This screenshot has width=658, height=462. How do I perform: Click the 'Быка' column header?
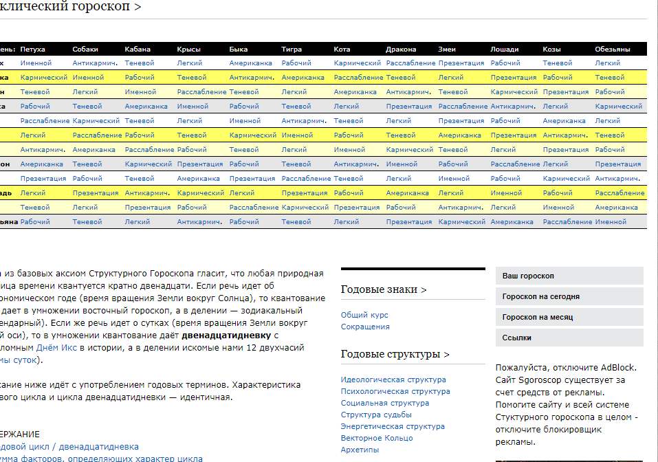pyautogui.click(x=239, y=49)
